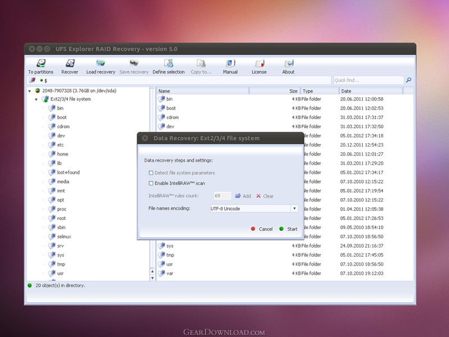Open the File names encoding dropdown

tap(294, 208)
